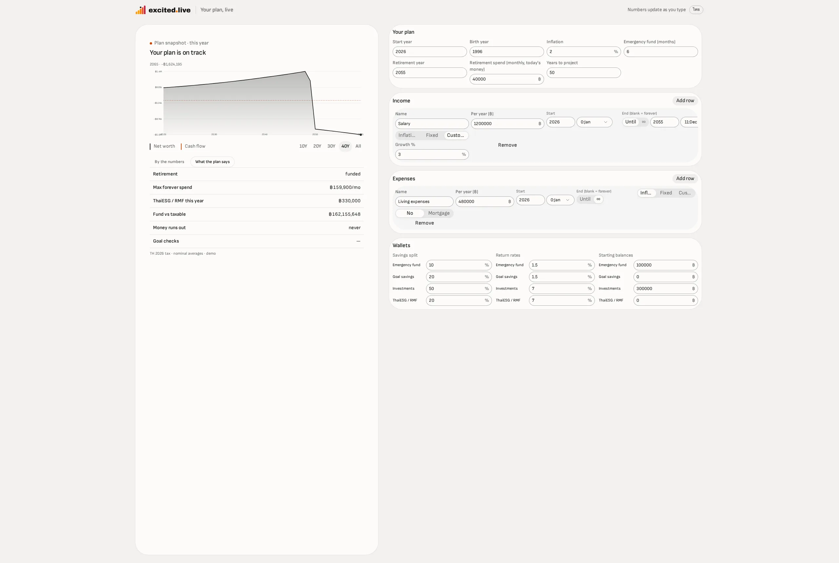
Task: Click the excited.live bar chart logo
Action: pyautogui.click(x=141, y=10)
